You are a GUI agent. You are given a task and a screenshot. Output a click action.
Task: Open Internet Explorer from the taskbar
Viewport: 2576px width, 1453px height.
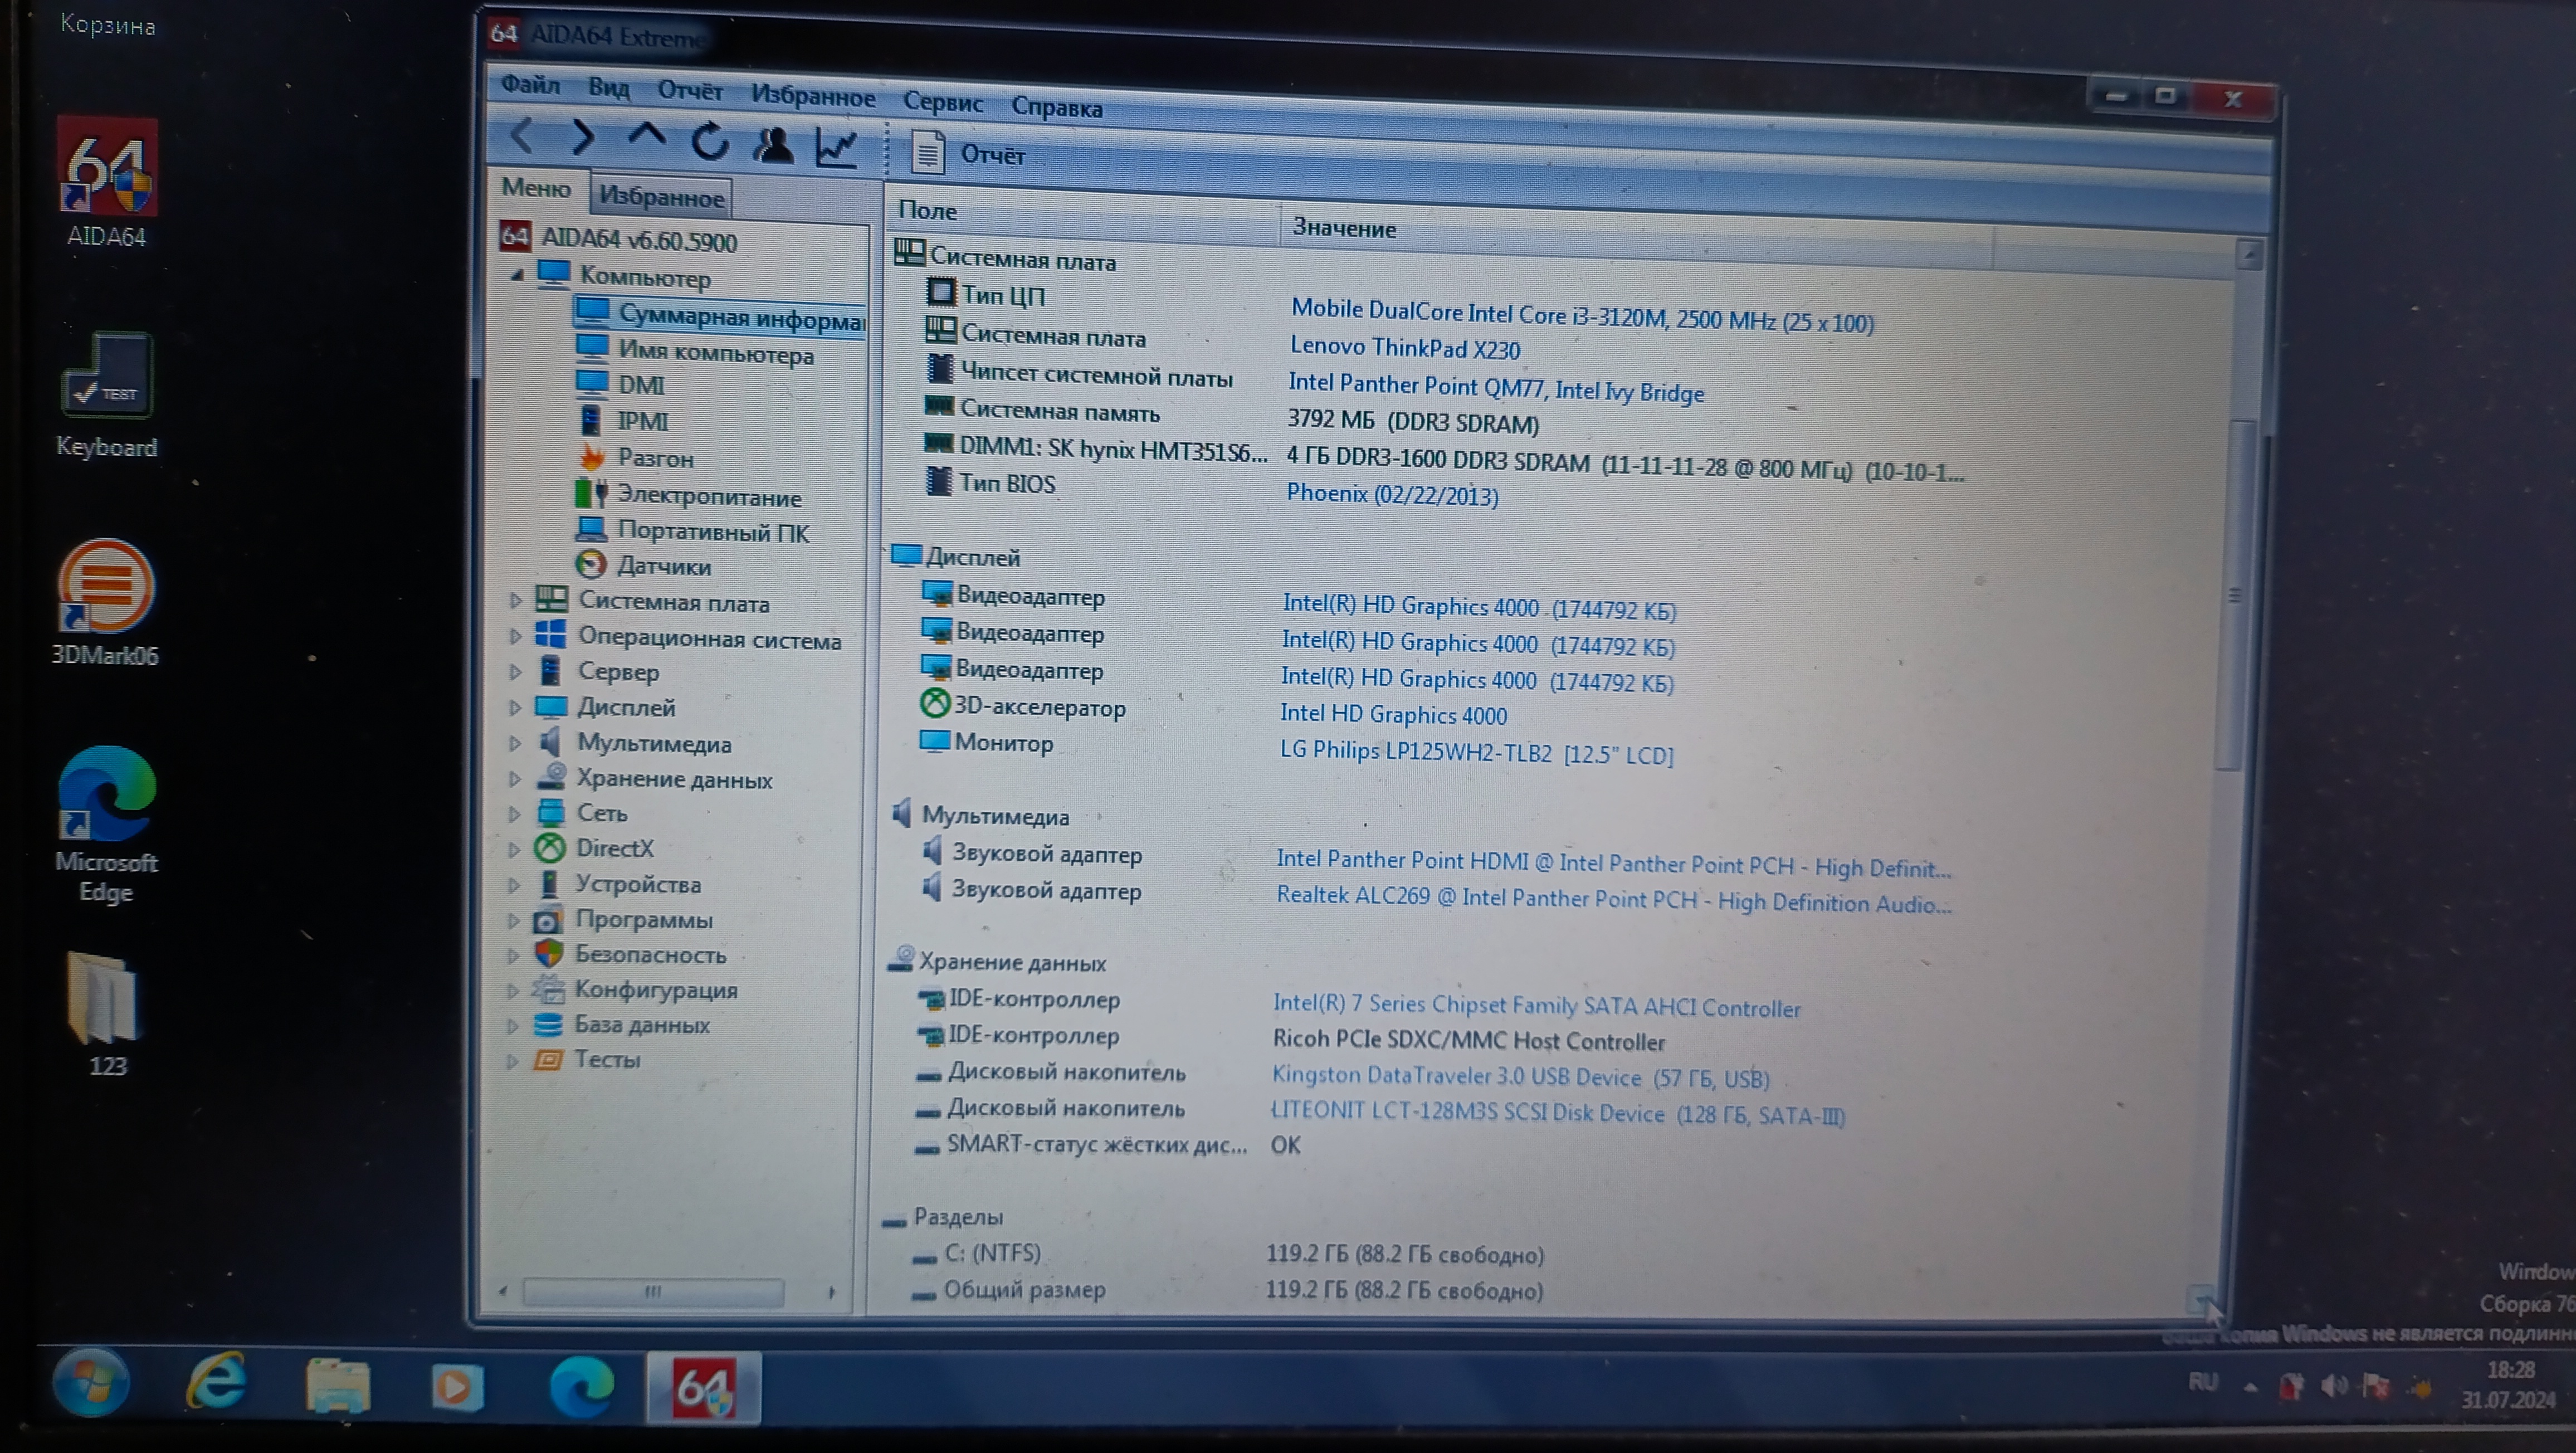click(216, 1382)
